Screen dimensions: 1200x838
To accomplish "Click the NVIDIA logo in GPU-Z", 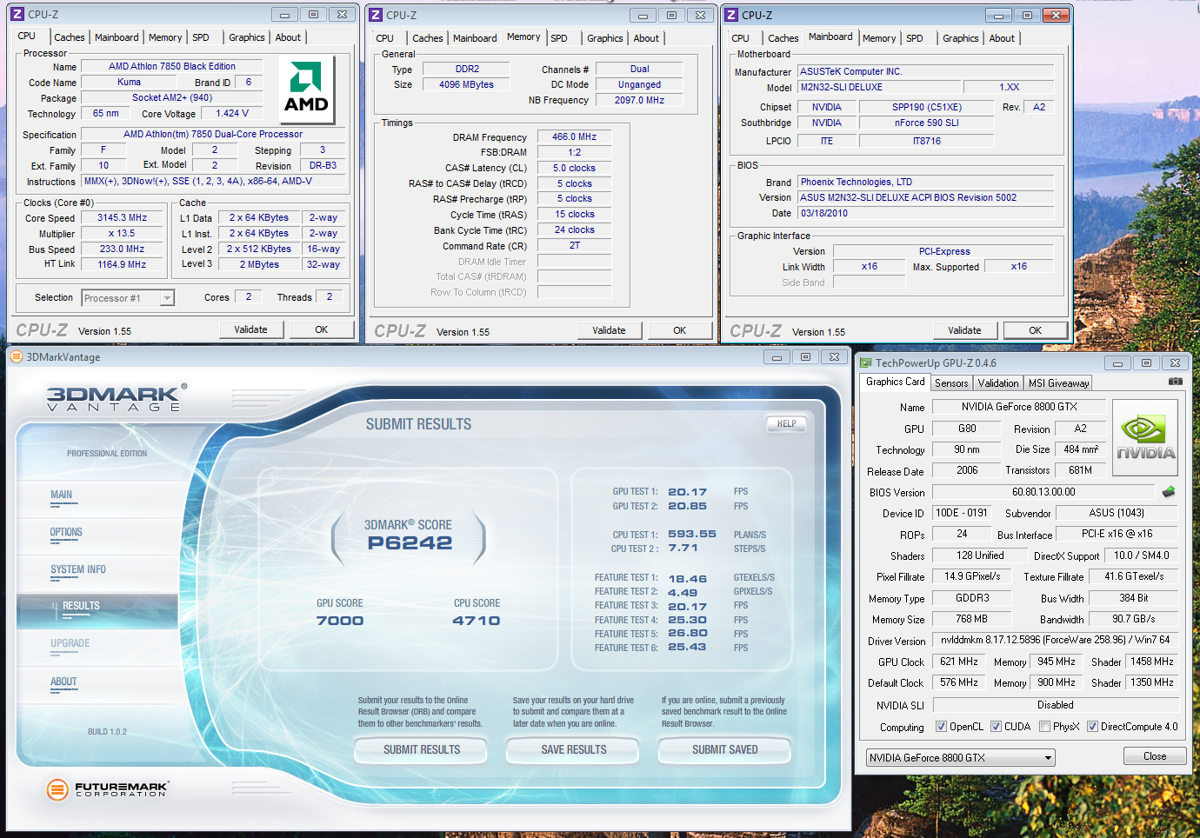I will (x=1145, y=437).
